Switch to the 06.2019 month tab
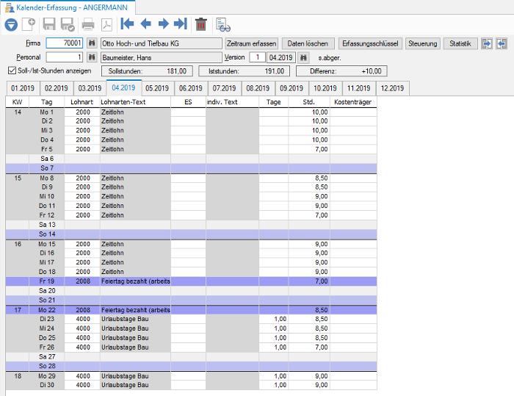This screenshot has width=514, height=396. coord(191,88)
